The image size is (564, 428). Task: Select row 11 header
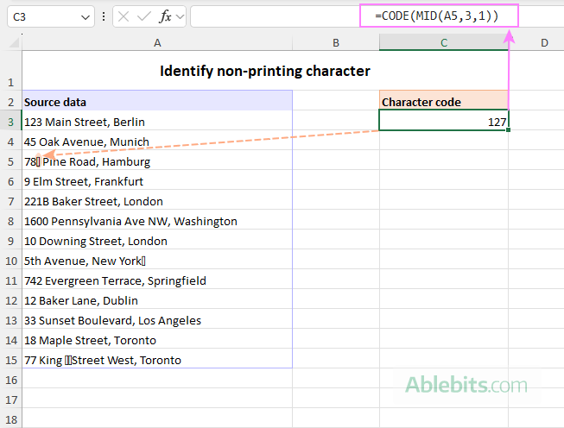pyautogui.click(x=10, y=280)
